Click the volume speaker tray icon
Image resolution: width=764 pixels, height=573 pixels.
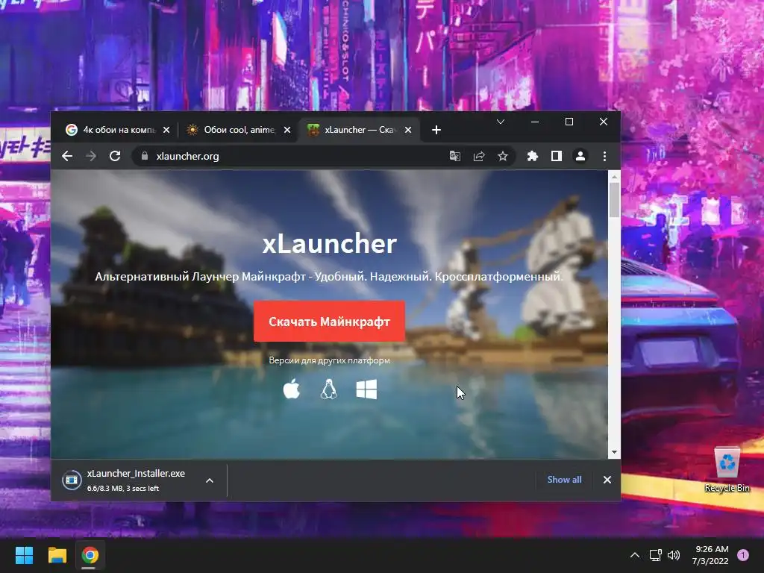click(x=674, y=555)
